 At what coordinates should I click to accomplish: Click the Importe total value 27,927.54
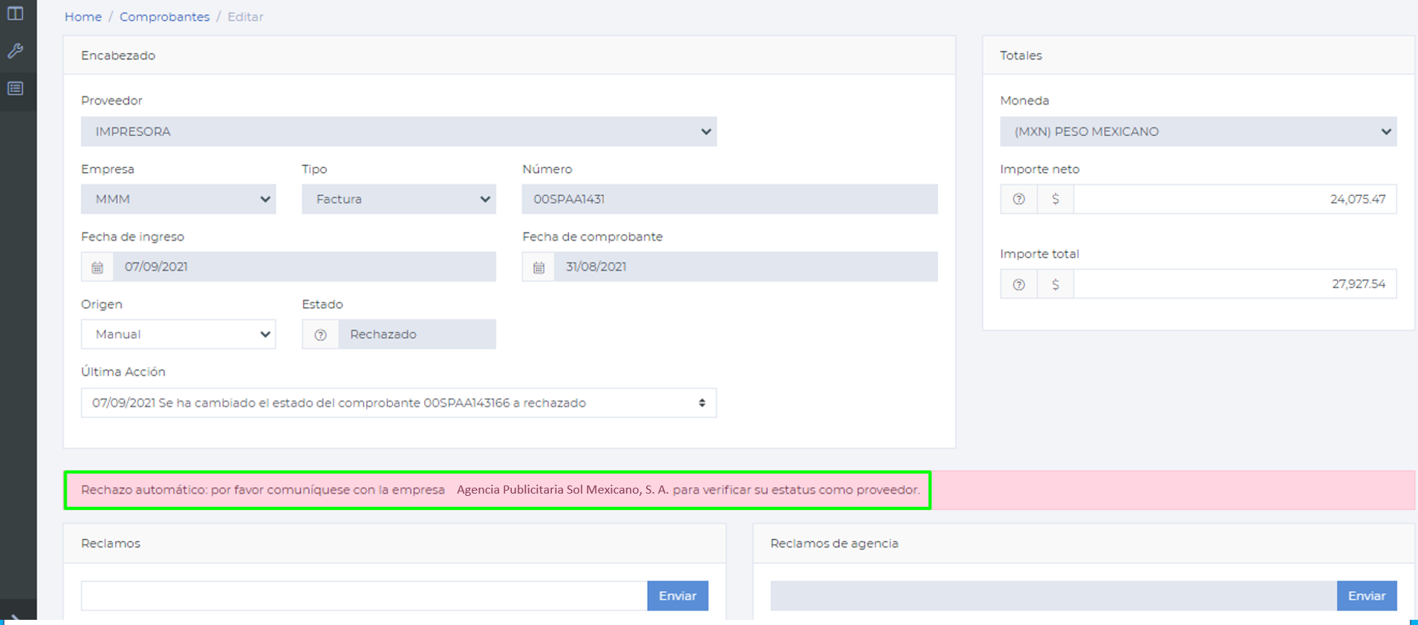(1235, 284)
